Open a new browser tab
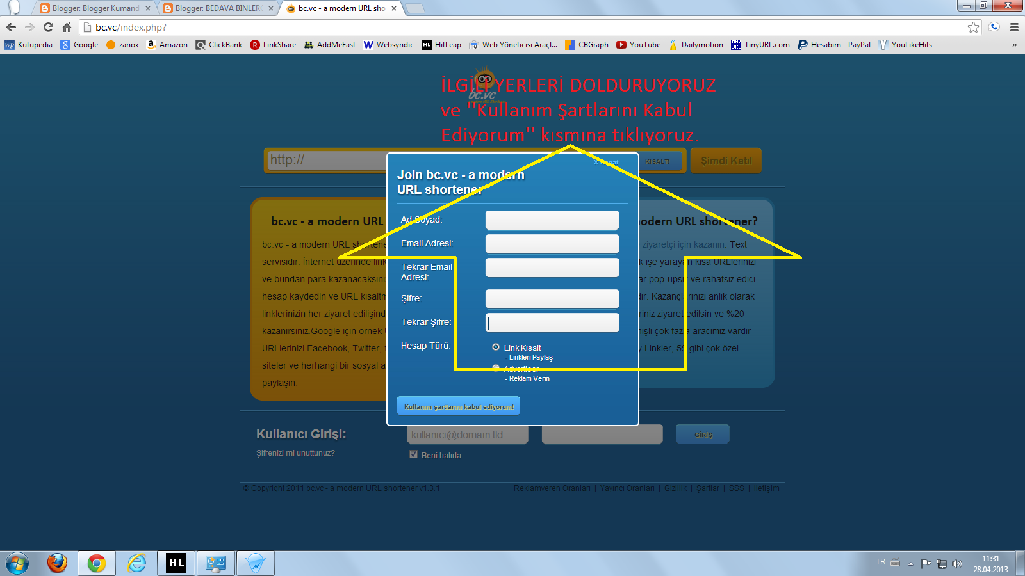 tap(415, 8)
